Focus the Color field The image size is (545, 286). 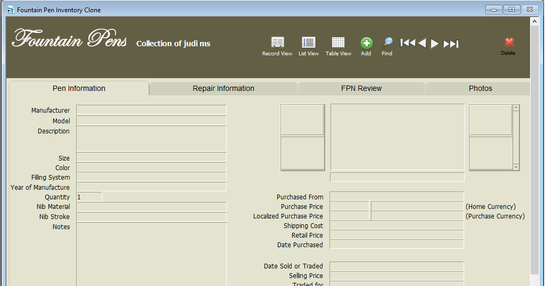pos(151,167)
